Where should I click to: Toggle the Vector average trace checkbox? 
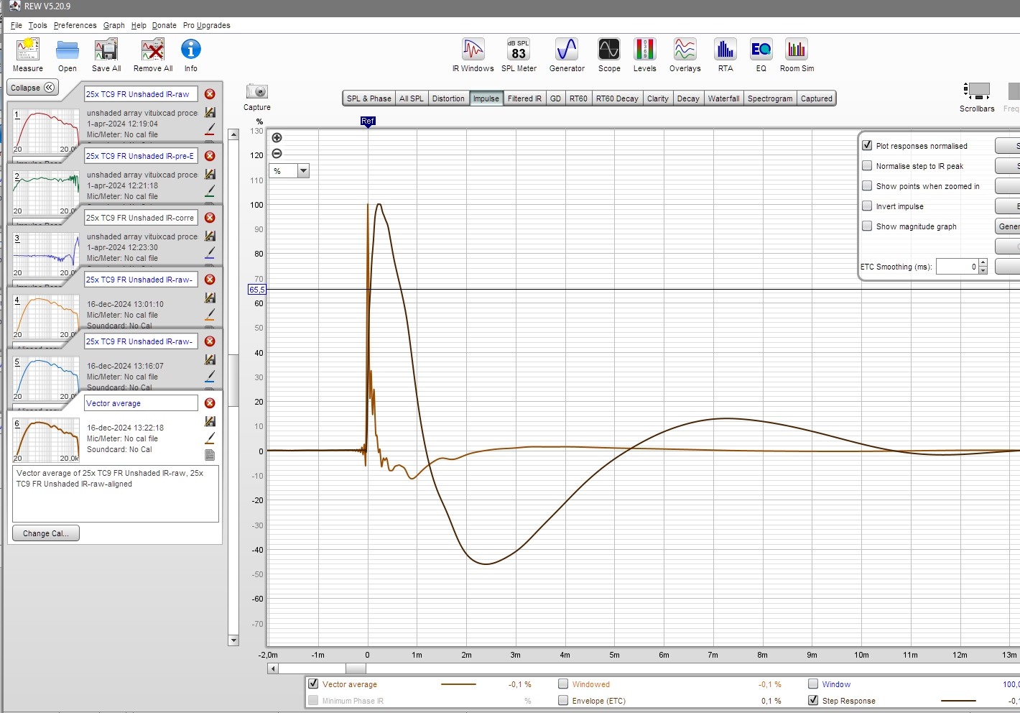point(313,684)
